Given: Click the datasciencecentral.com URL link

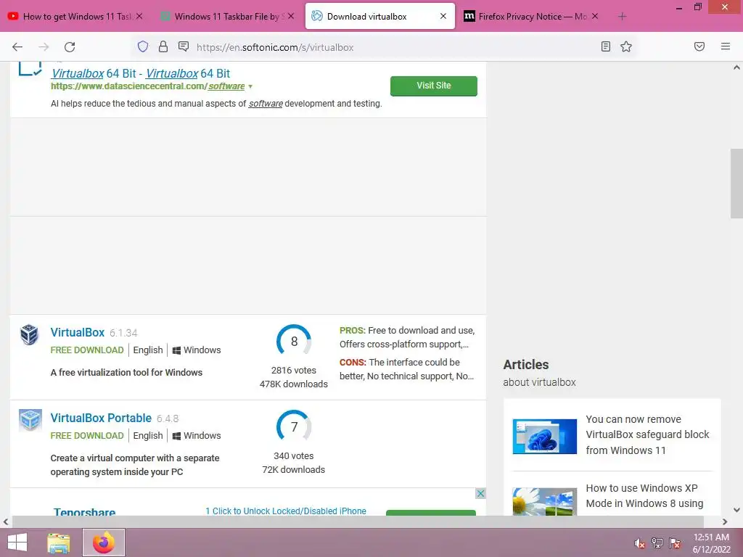Looking at the screenshot, I should click(147, 86).
